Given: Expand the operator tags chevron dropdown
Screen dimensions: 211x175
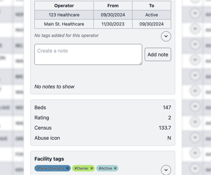Looking at the screenshot, I should click(x=166, y=36).
